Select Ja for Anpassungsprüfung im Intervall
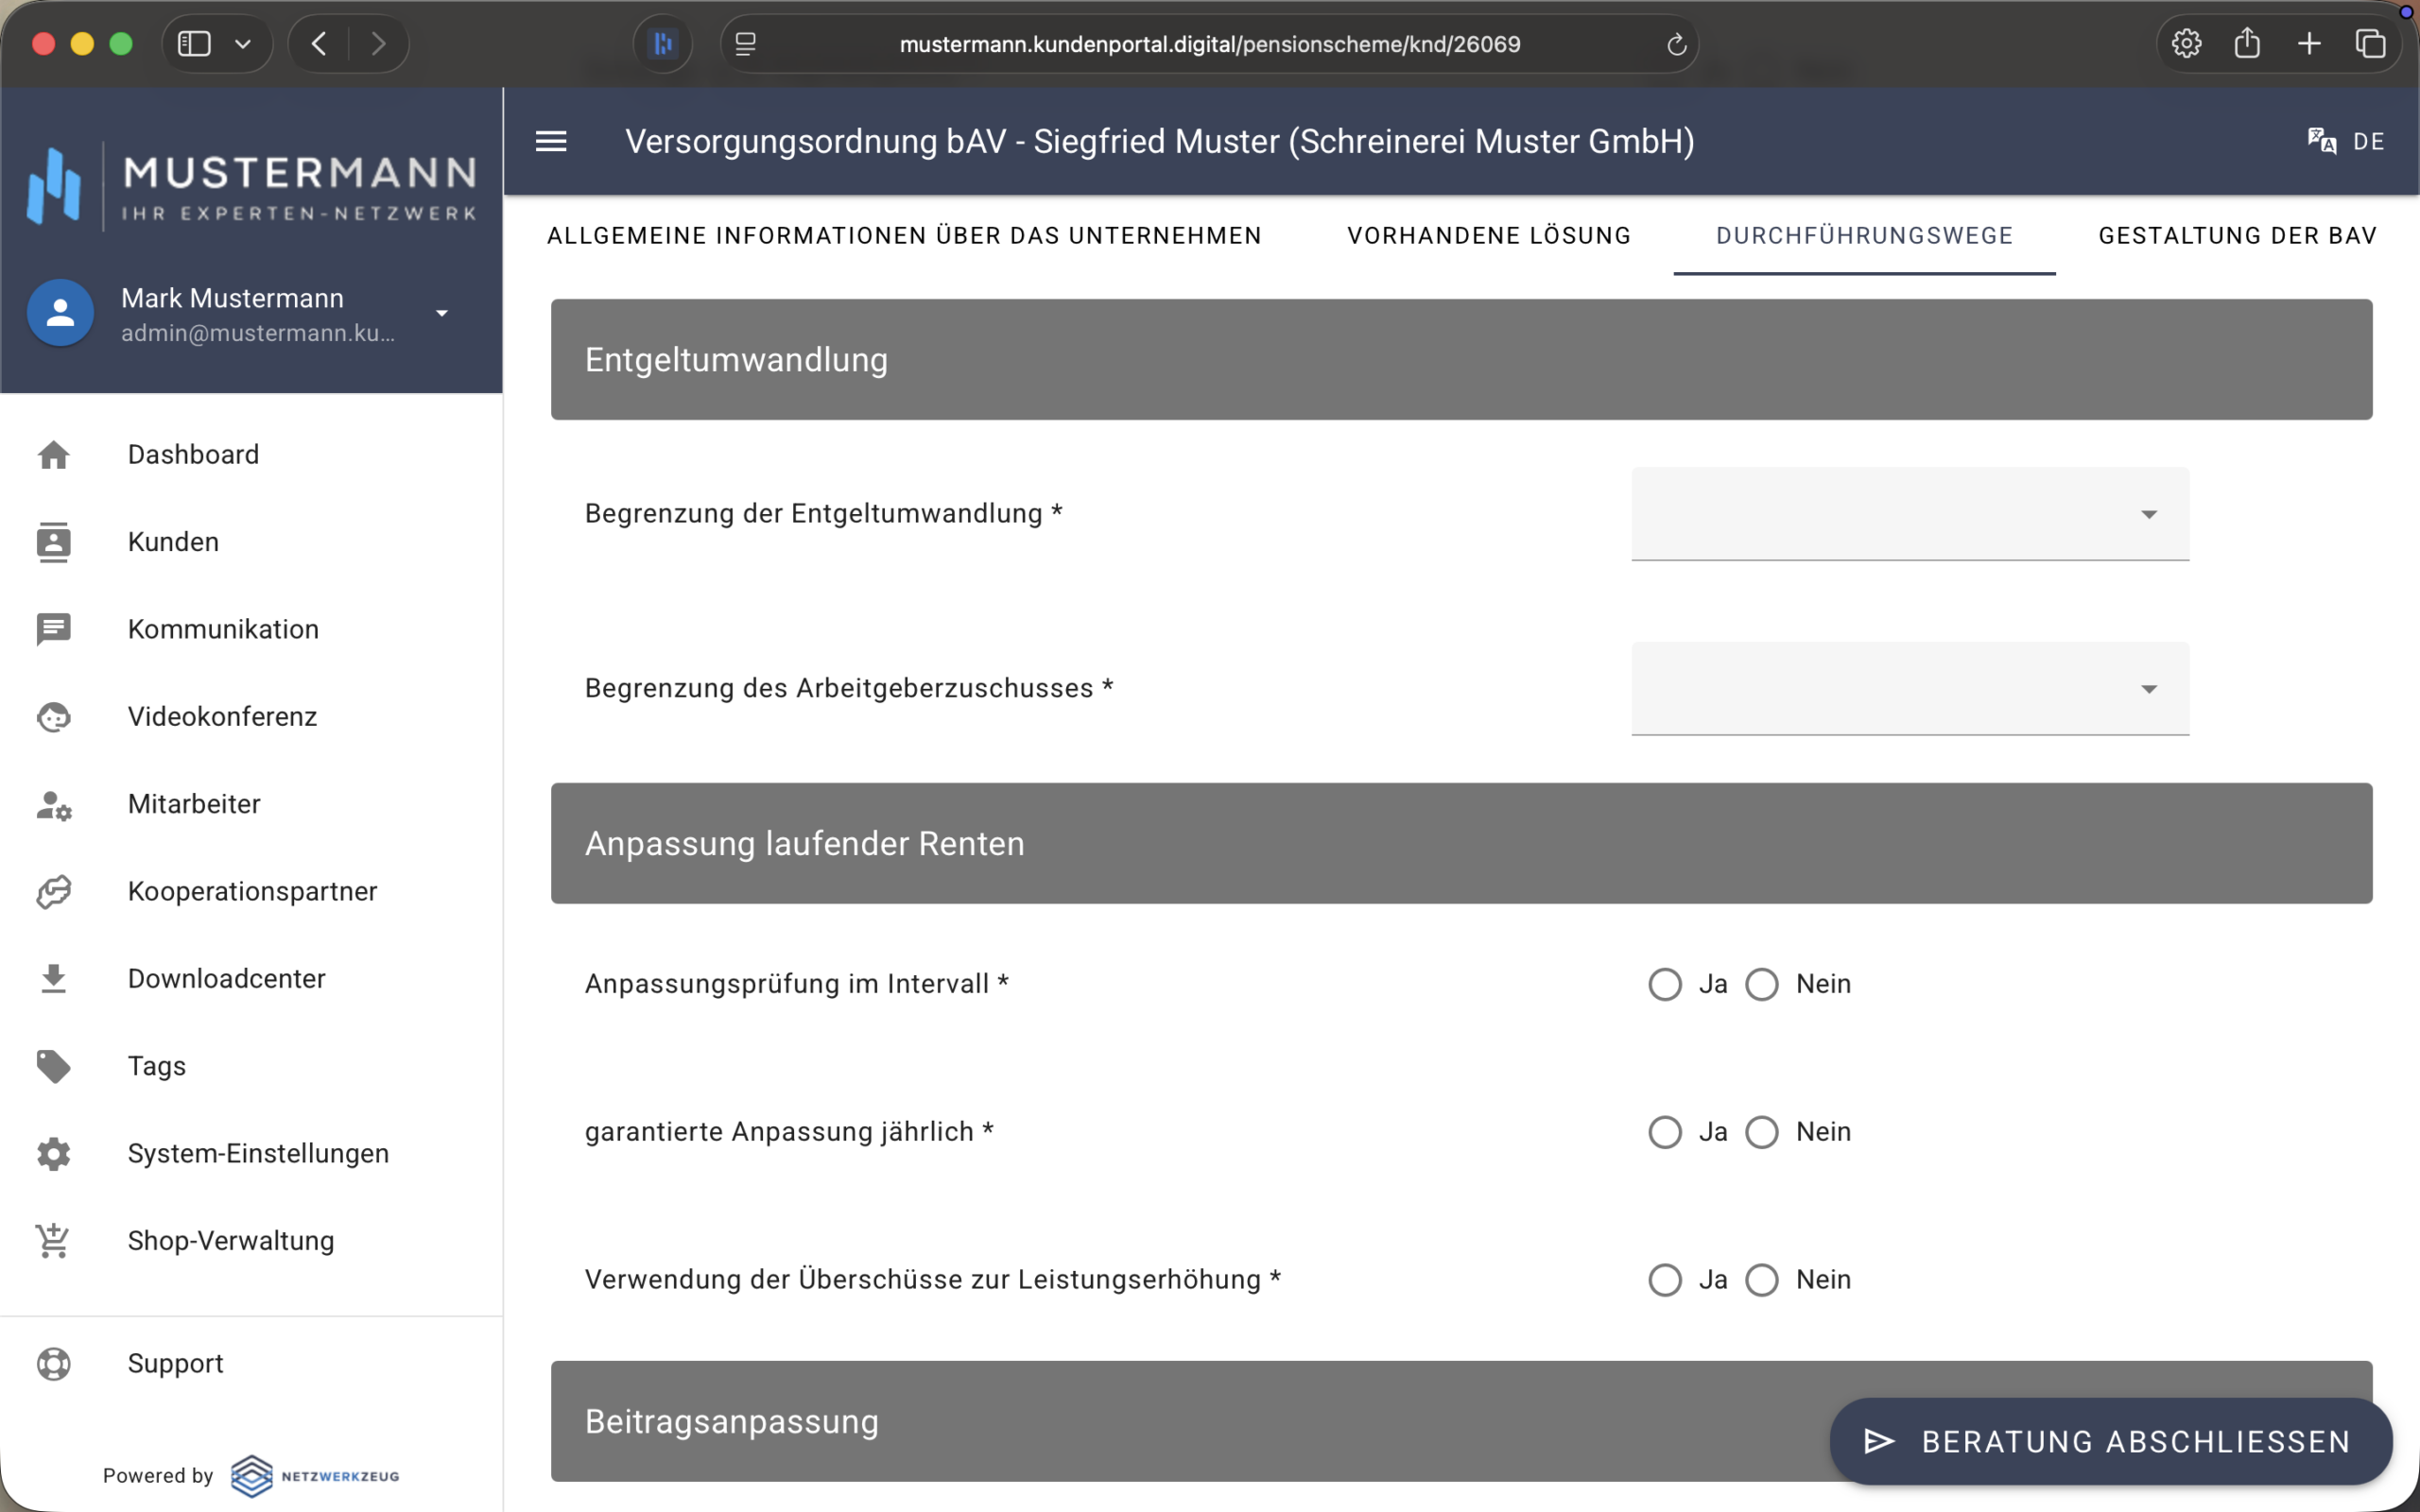The width and height of the screenshot is (2420, 1512). 1665,984
